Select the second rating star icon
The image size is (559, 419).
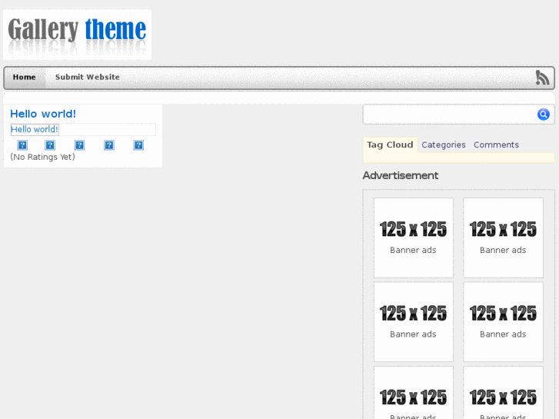[x=50, y=145]
